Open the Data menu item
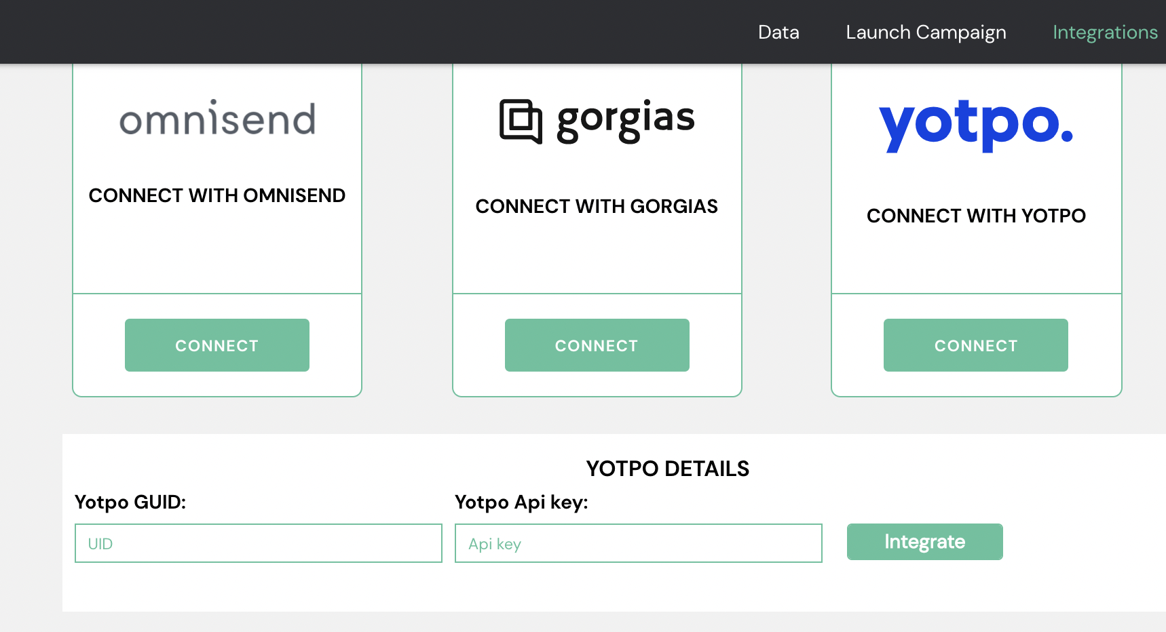This screenshot has height=632, width=1166. [x=778, y=32]
